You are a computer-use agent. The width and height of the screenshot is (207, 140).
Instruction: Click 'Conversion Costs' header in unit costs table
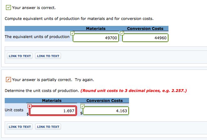[x=105, y=101]
